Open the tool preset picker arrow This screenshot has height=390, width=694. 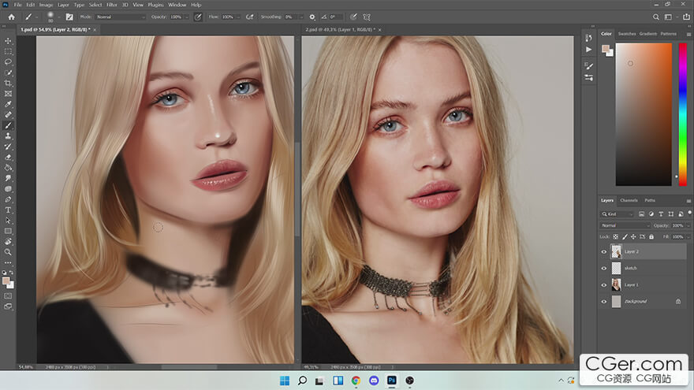click(37, 17)
